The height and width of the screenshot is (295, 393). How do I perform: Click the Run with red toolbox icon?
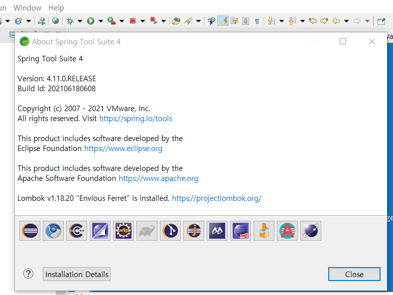click(x=111, y=21)
